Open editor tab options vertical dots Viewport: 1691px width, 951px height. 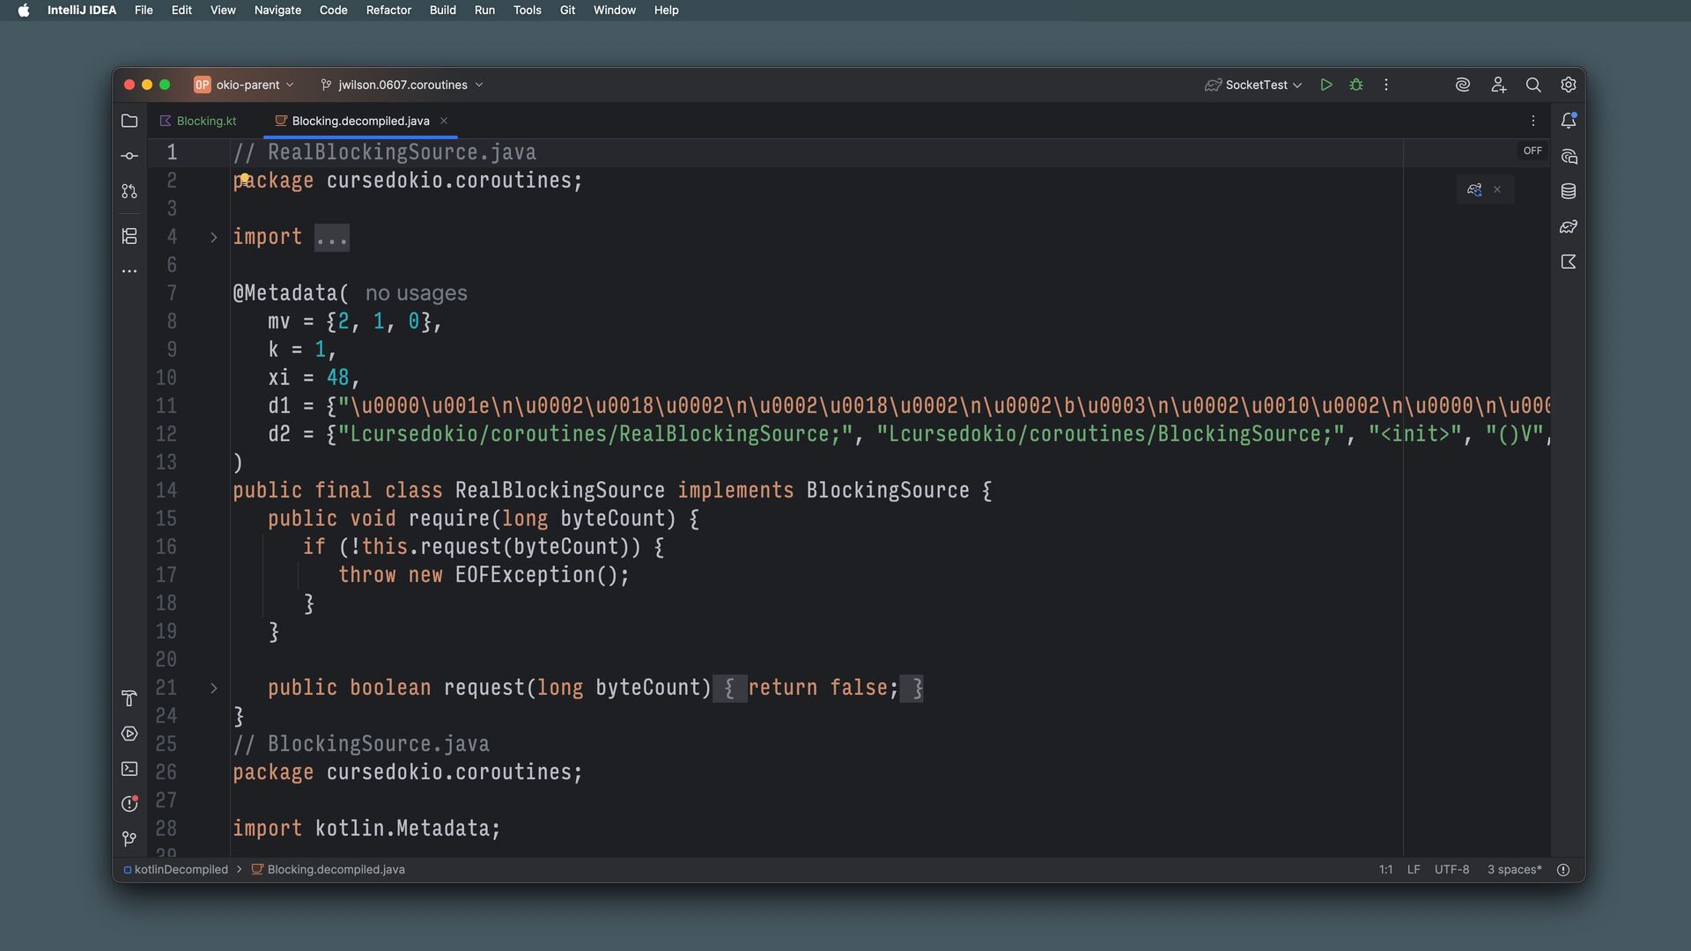point(1533,121)
